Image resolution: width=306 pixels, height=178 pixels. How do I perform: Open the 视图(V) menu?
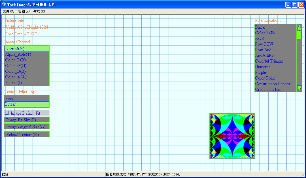(x=24, y=11)
